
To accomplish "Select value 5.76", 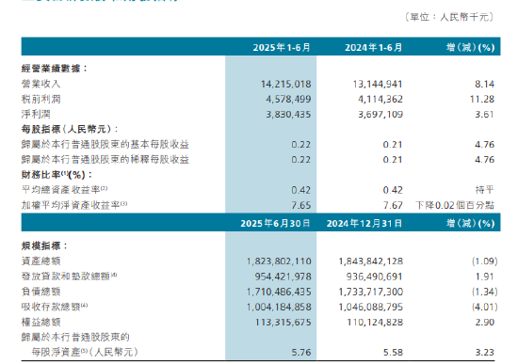I will pyautogui.click(x=301, y=353).
